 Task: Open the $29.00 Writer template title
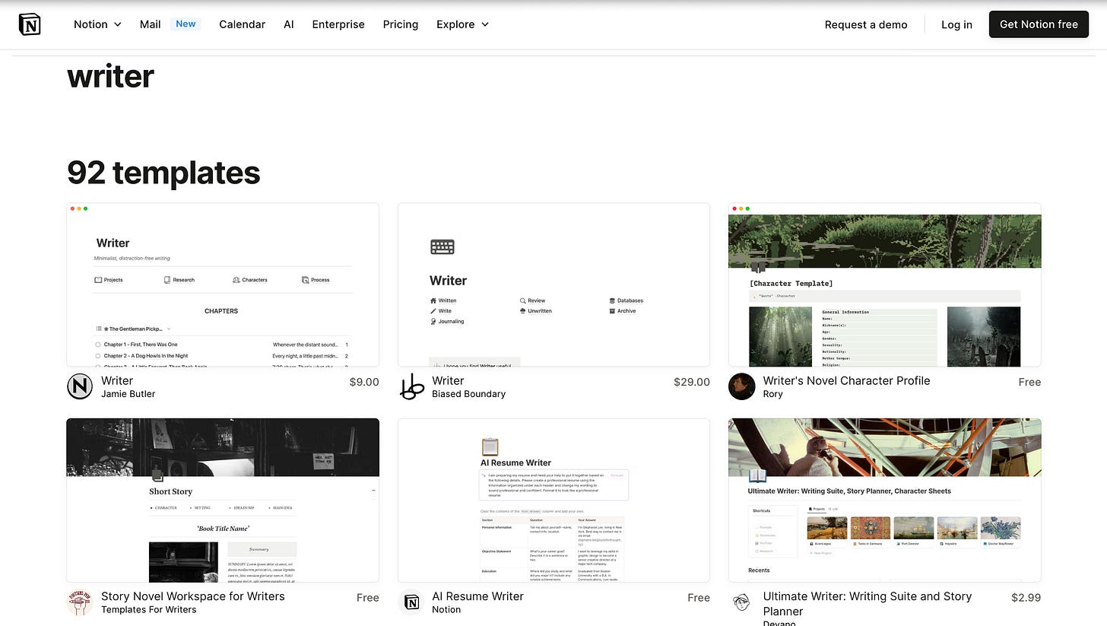pyautogui.click(x=448, y=380)
